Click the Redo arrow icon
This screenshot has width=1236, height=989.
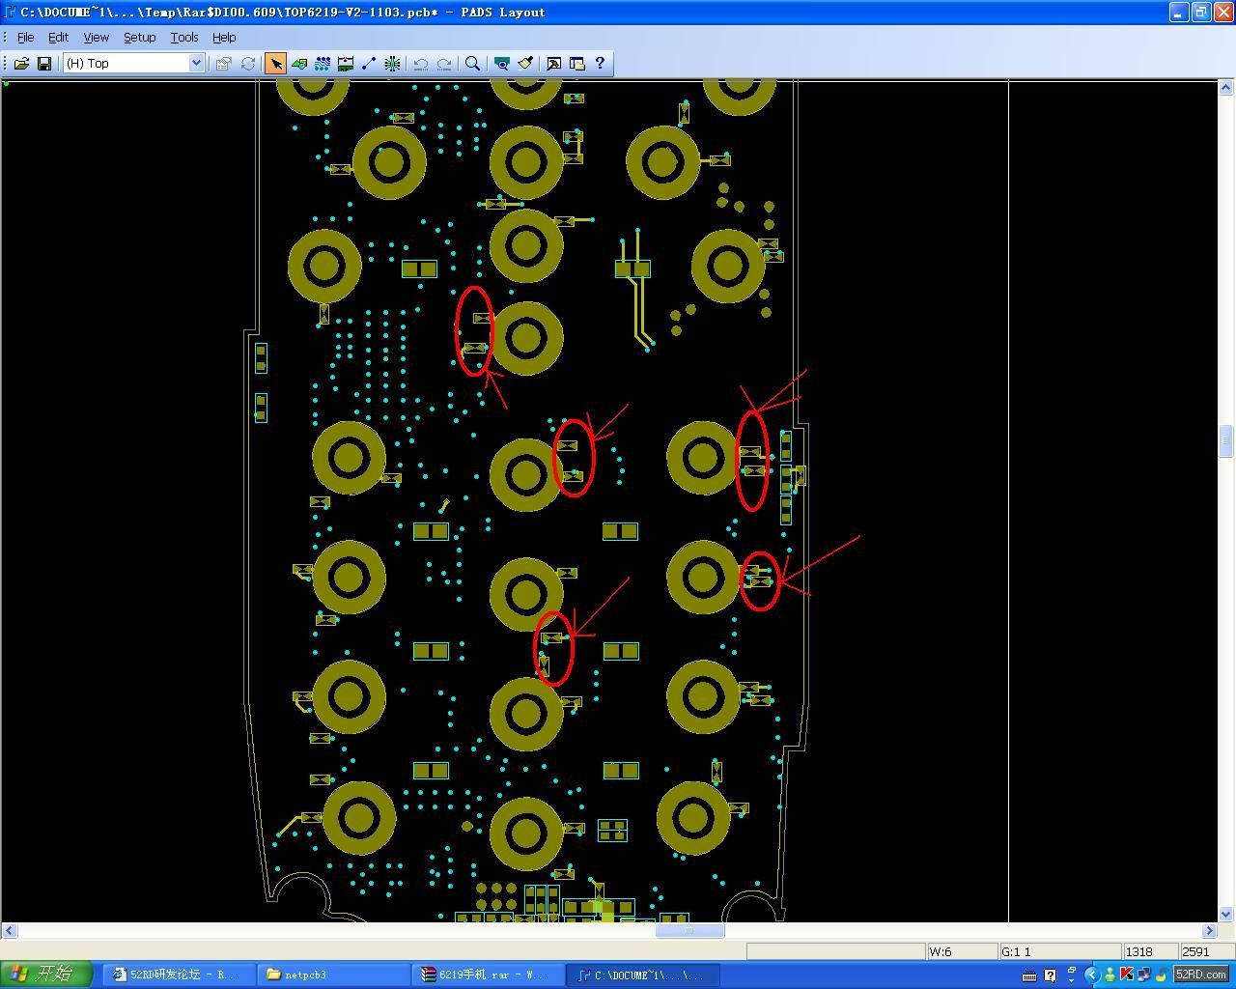point(444,64)
